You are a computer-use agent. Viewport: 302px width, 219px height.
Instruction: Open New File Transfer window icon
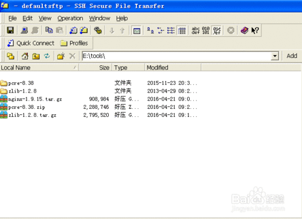[x=84, y=30]
